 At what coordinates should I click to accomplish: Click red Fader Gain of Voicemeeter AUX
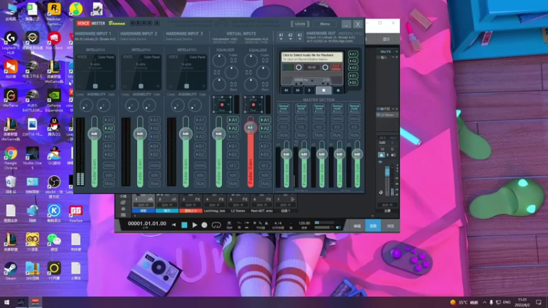pyautogui.click(x=250, y=152)
